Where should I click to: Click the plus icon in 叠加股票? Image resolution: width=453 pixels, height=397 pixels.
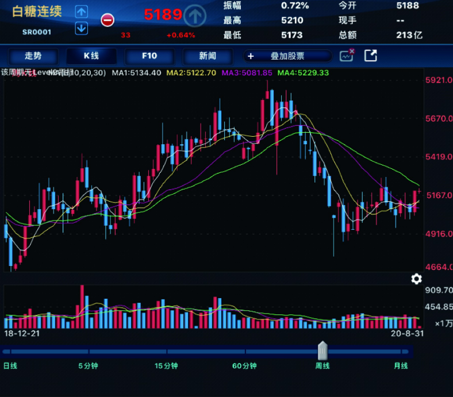(x=251, y=56)
